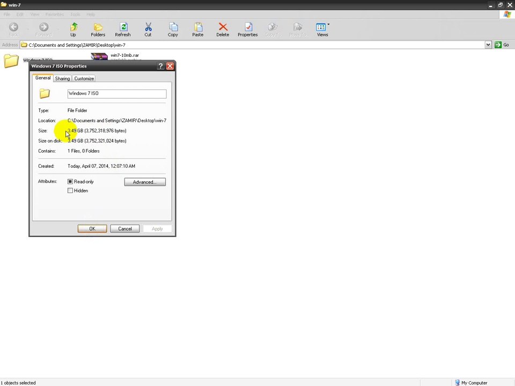This screenshot has height=386, width=515.
Task: Switch to the Sharing tab
Action: [x=62, y=78]
